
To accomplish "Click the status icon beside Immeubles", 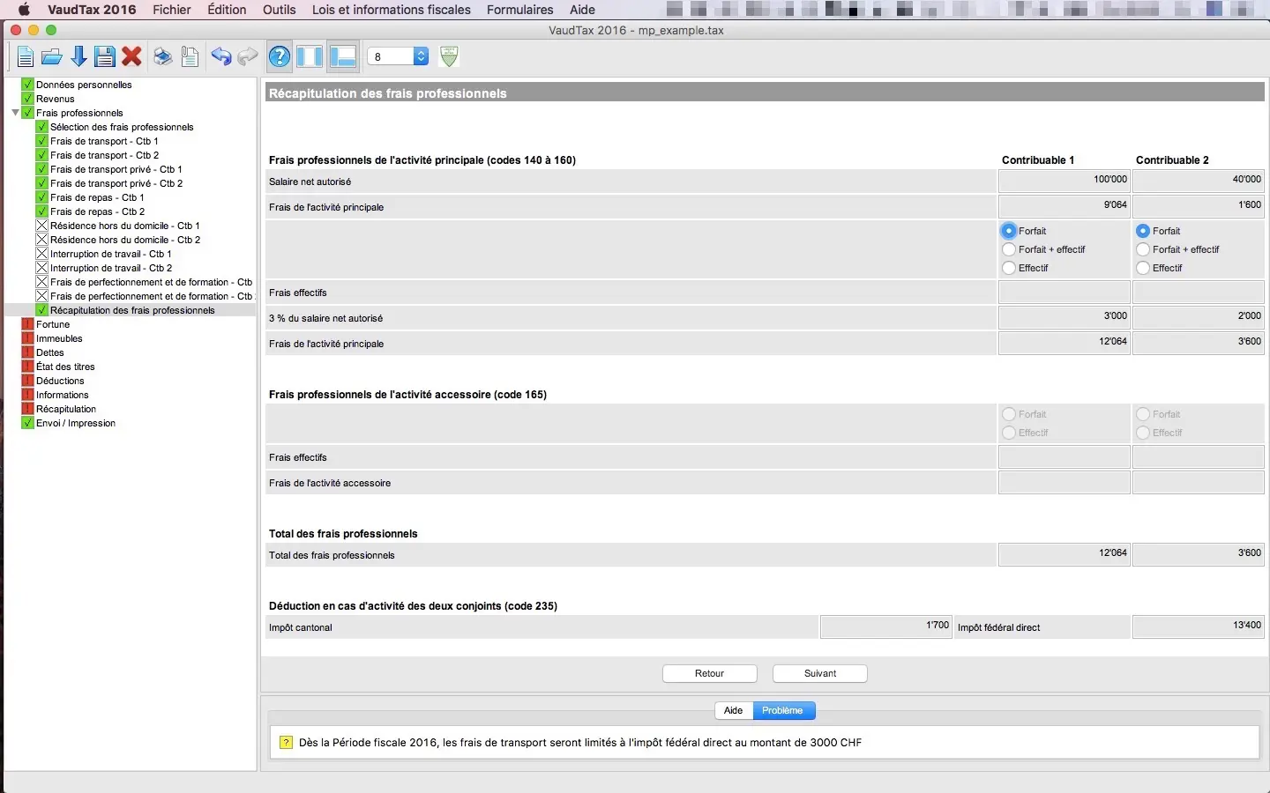I will pyautogui.click(x=27, y=338).
